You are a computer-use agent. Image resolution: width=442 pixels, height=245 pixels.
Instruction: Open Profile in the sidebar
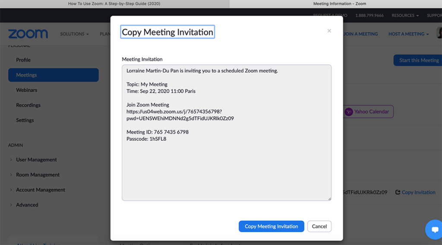pyautogui.click(x=23, y=60)
